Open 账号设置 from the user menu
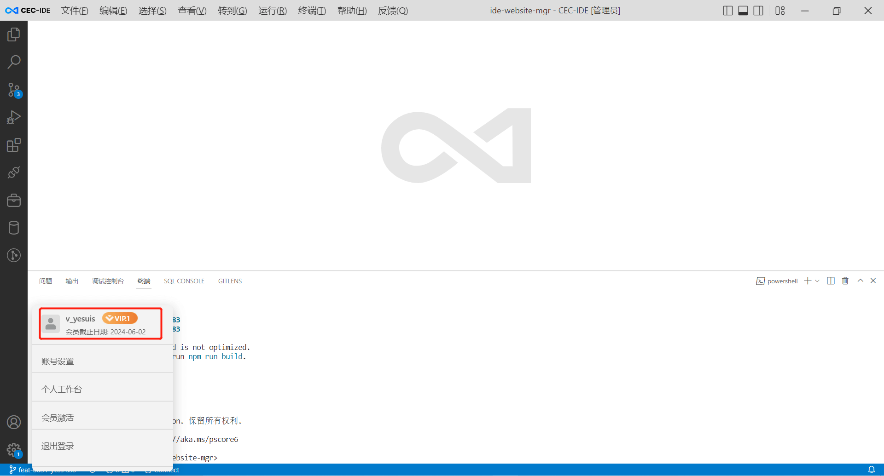 pyautogui.click(x=57, y=361)
